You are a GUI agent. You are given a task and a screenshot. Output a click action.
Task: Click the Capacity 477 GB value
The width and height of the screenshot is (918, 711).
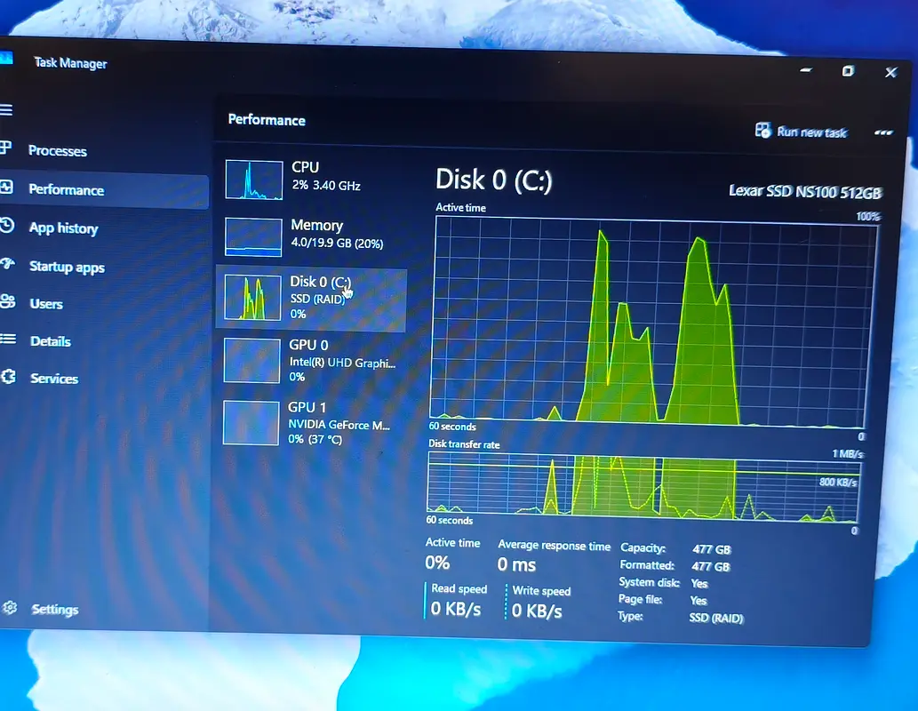711,549
